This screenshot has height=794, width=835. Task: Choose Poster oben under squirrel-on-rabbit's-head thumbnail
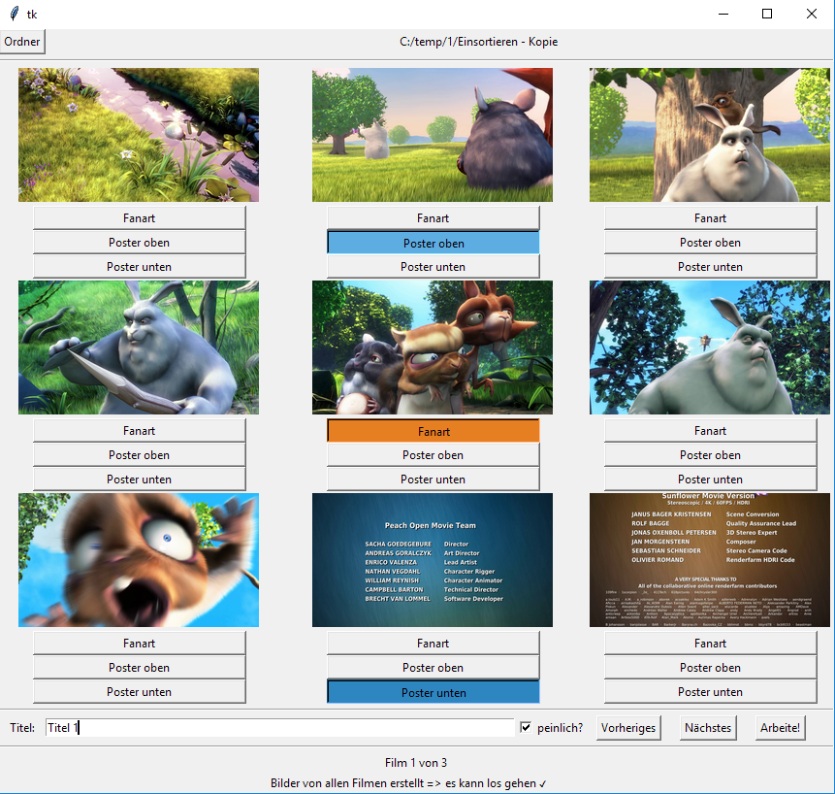711,243
